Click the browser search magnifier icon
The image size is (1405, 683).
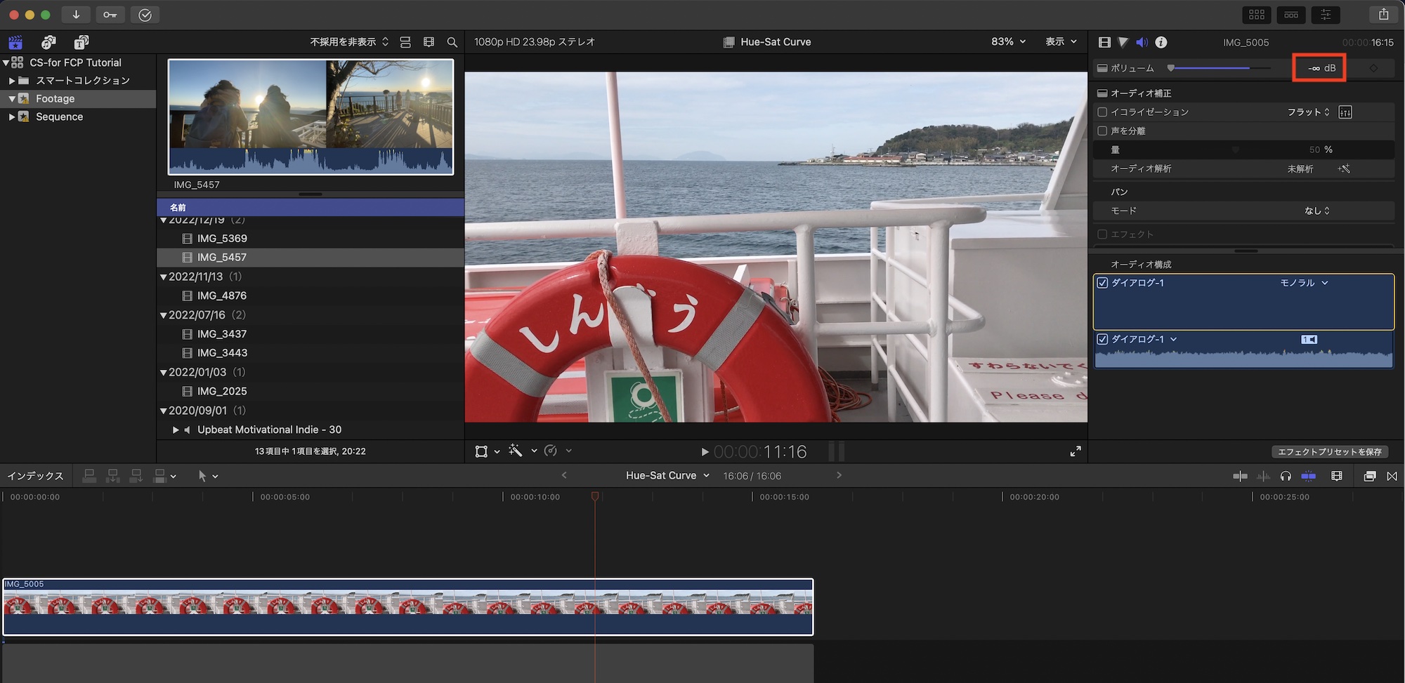(452, 42)
